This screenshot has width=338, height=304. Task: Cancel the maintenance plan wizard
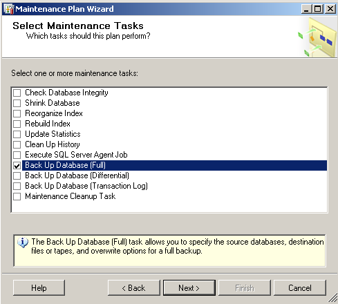tap(300, 287)
